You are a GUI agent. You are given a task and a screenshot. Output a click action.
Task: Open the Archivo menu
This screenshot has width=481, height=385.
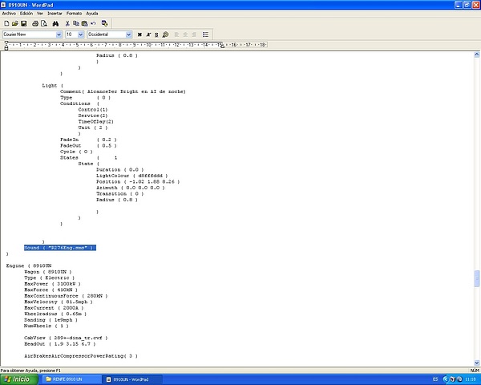(9, 14)
